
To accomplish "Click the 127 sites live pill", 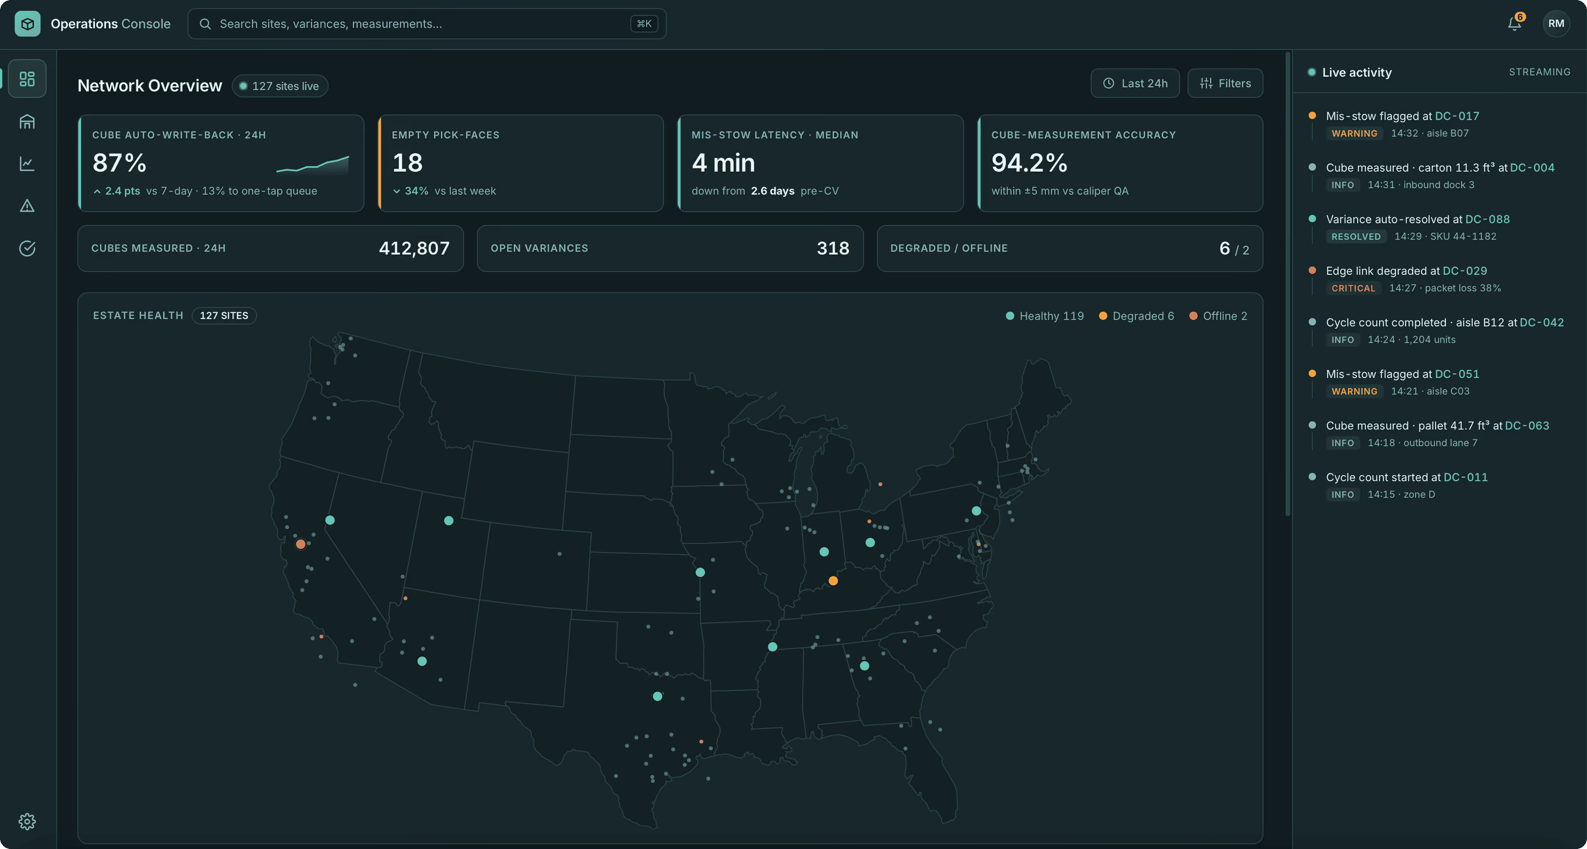I will pyautogui.click(x=280, y=86).
